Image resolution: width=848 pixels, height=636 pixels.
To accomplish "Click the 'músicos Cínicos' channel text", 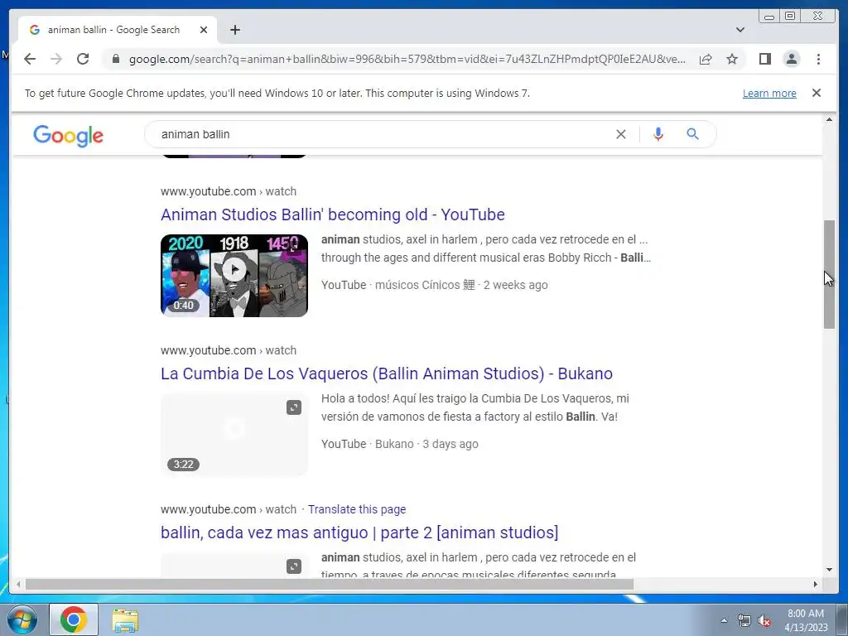I will (x=425, y=285).
